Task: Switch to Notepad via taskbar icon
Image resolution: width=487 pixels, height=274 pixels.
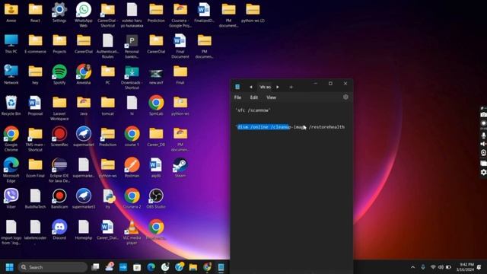Action: point(221,267)
